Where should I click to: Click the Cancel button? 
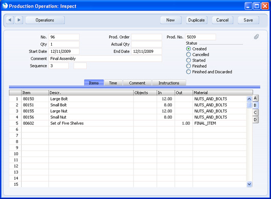[222, 20]
